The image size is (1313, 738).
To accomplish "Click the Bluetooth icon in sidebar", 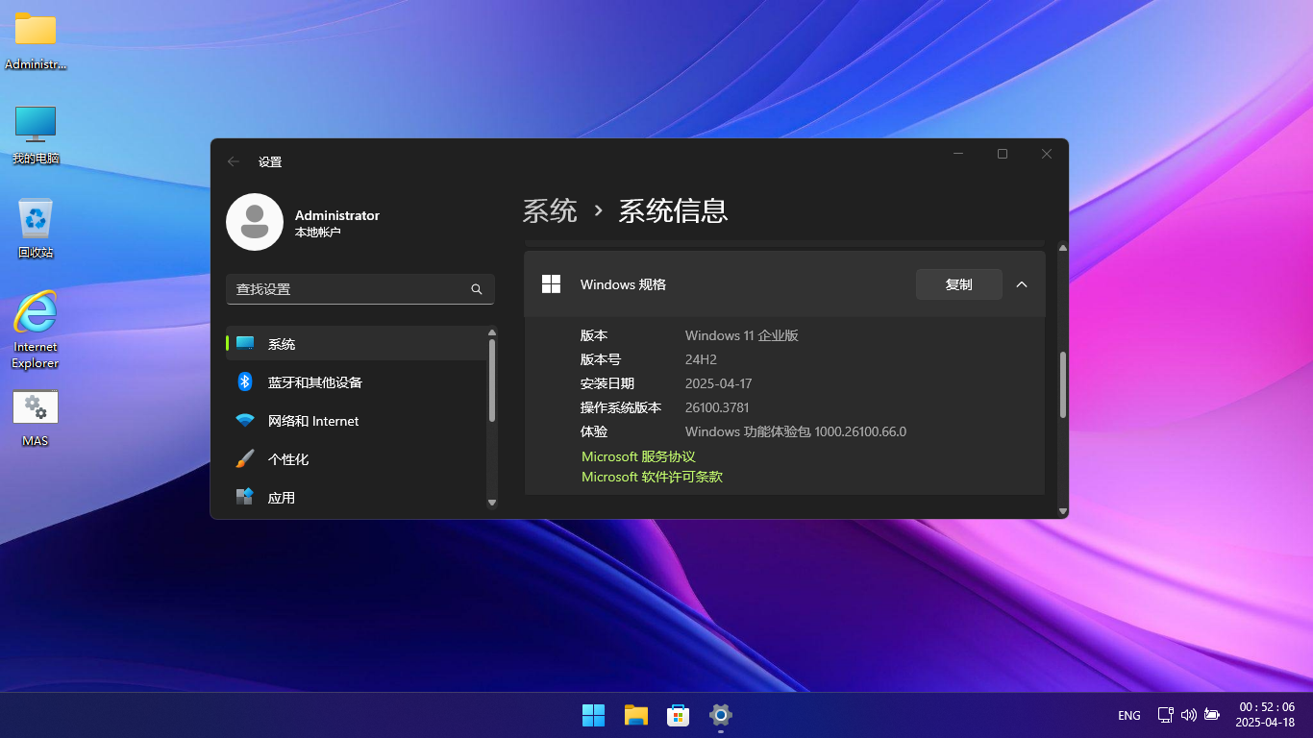I will (x=245, y=381).
